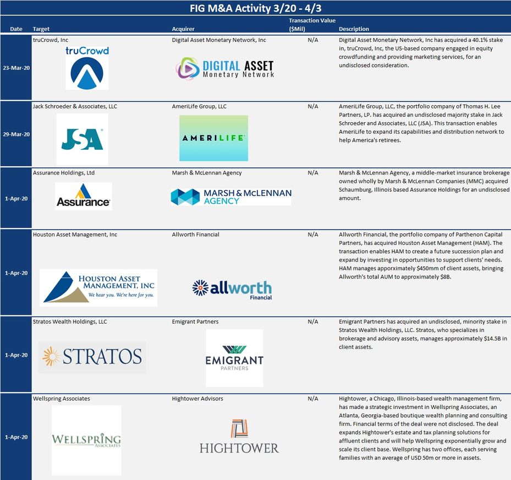Click the description mentioning $14.5B in client assets
Screen dimensions: 511x480
click(x=422, y=334)
